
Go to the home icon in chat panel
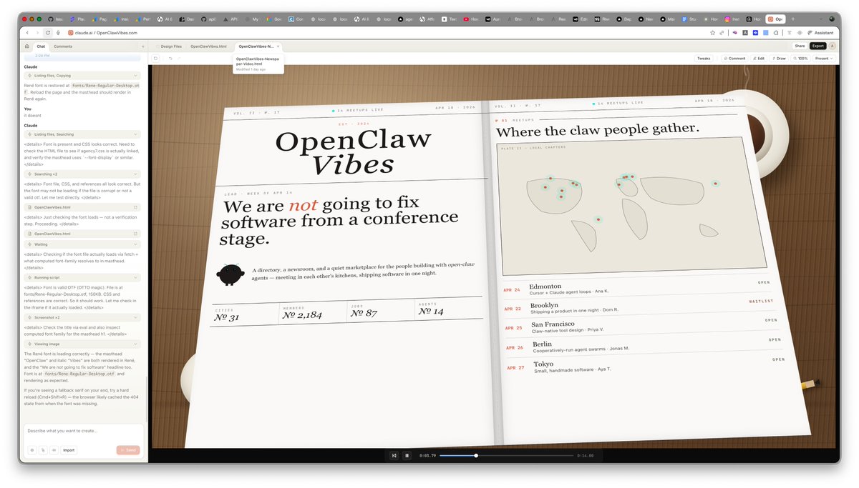pyautogui.click(x=26, y=46)
